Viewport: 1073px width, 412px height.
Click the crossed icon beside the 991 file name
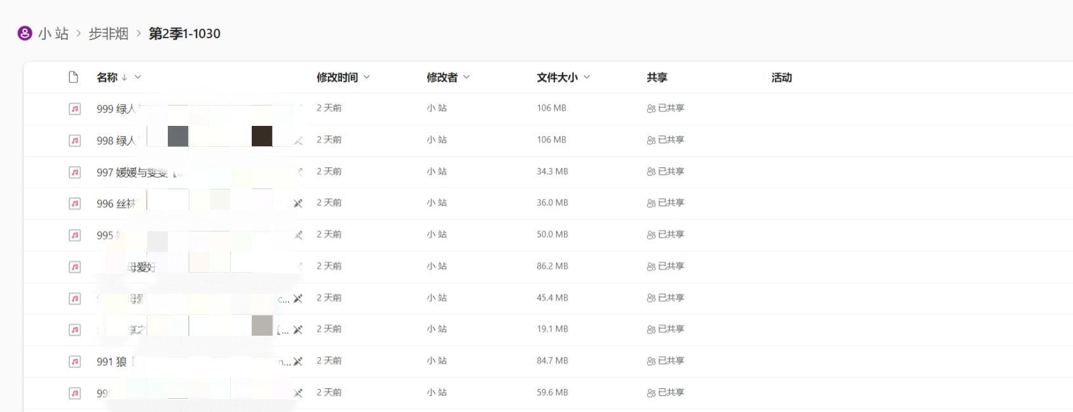tap(297, 361)
